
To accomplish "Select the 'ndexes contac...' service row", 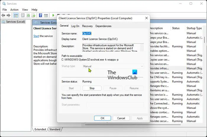I will point(176,112).
